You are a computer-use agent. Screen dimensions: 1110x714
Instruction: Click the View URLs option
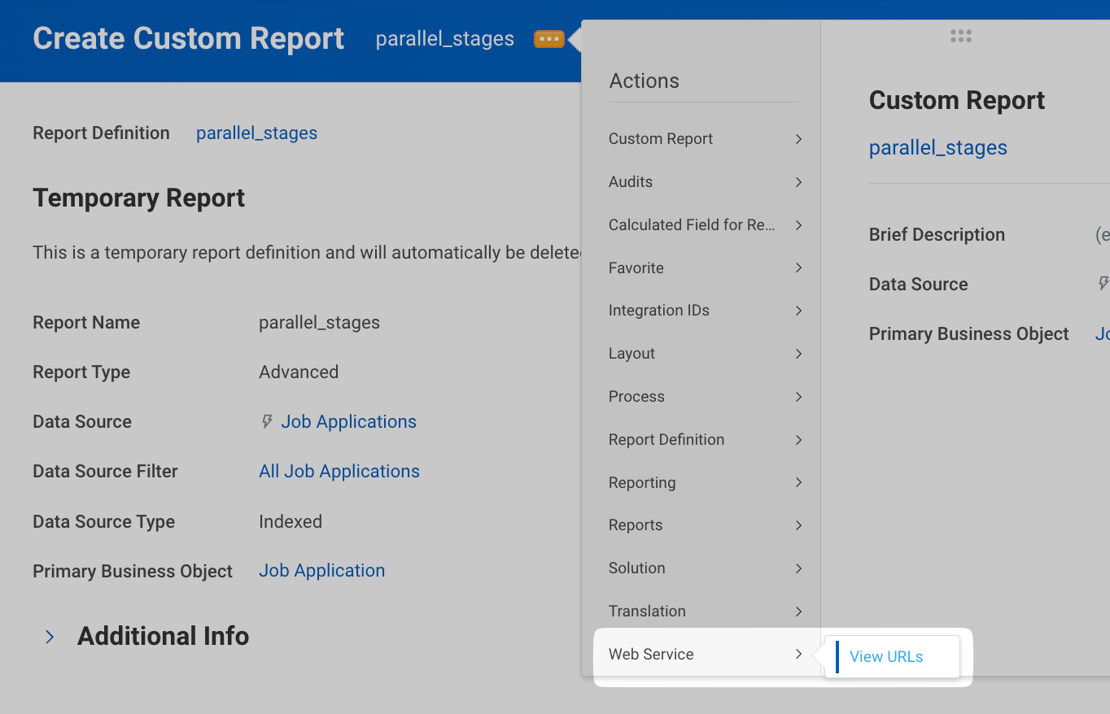point(886,657)
